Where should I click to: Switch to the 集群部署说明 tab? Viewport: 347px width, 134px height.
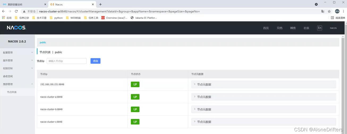[x=24, y=4]
